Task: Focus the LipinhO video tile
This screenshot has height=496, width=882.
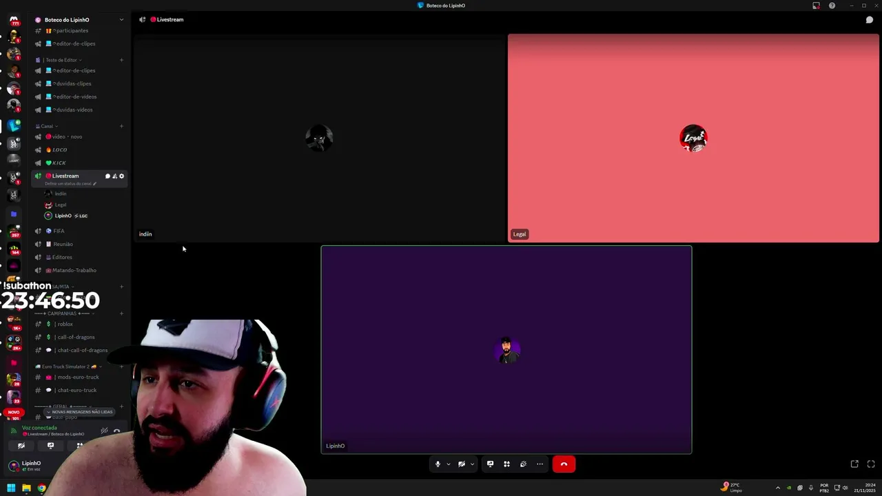Action: coord(506,350)
